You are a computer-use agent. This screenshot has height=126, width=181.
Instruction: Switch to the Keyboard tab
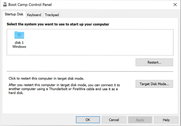click(34, 15)
